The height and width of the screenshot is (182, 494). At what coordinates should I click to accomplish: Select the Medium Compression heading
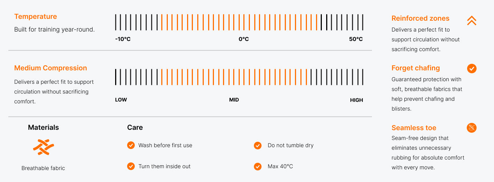[50, 68]
